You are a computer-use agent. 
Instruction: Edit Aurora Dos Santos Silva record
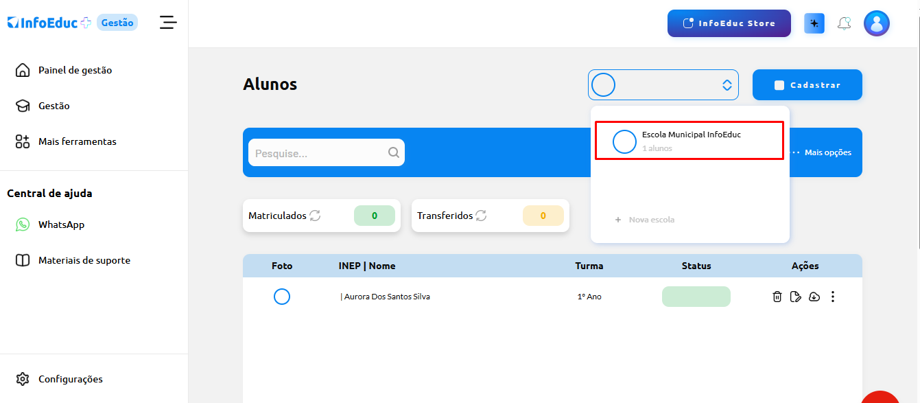point(796,297)
